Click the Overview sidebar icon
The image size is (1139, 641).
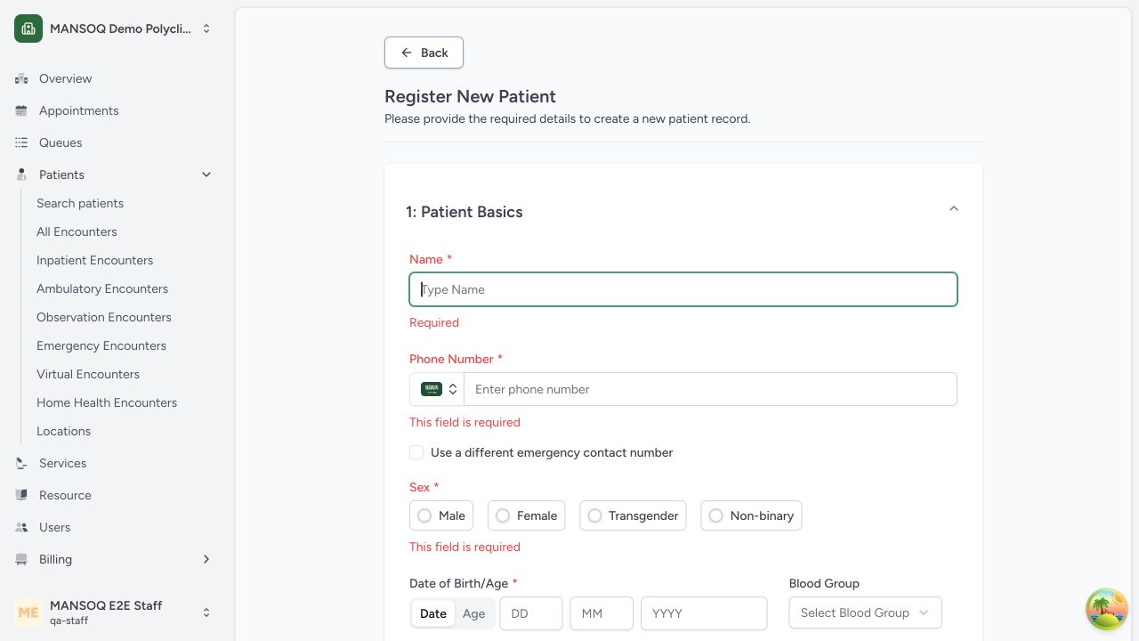tap(21, 78)
